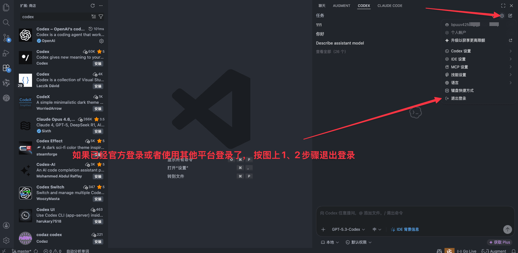Open the Accounts icon in activity bar
Image resolution: width=518 pixels, height=253 pixels.
tap(6, 225)
